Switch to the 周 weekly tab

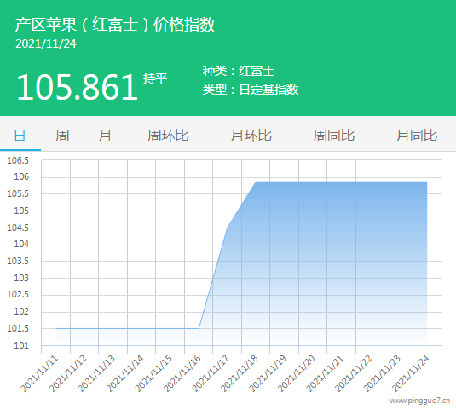(62, 136)
